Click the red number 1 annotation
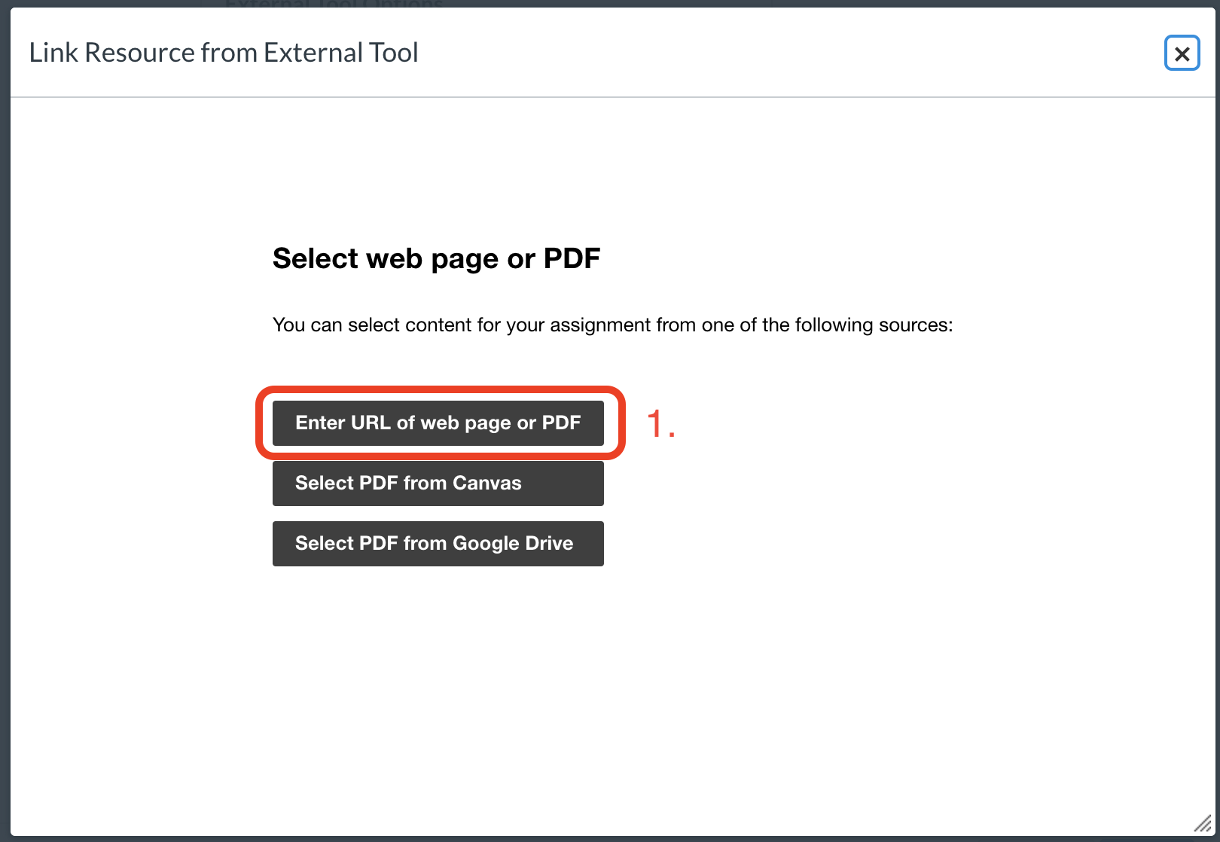1220x842 pixels. coord(661,423)
